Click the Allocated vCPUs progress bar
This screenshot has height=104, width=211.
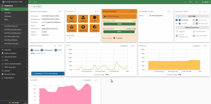pos(119,24)
